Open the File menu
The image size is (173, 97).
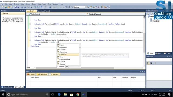tap(2, 4)
